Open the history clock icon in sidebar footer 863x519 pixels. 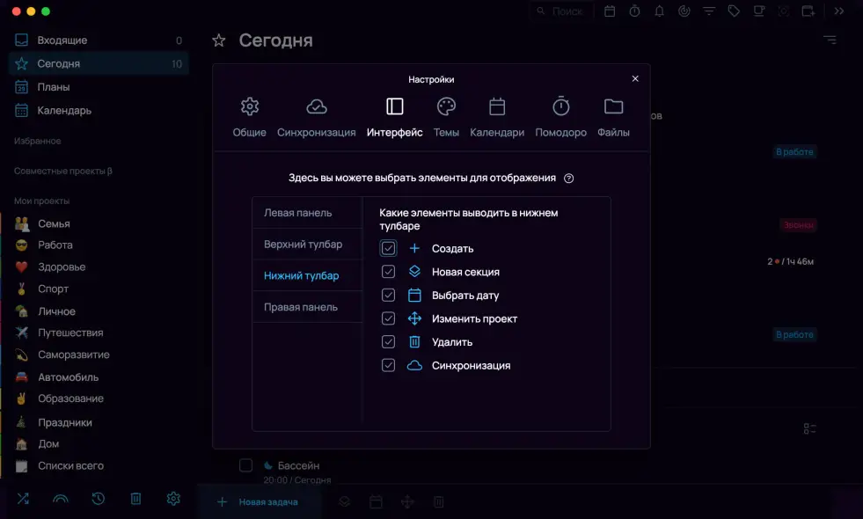[99, 499]
